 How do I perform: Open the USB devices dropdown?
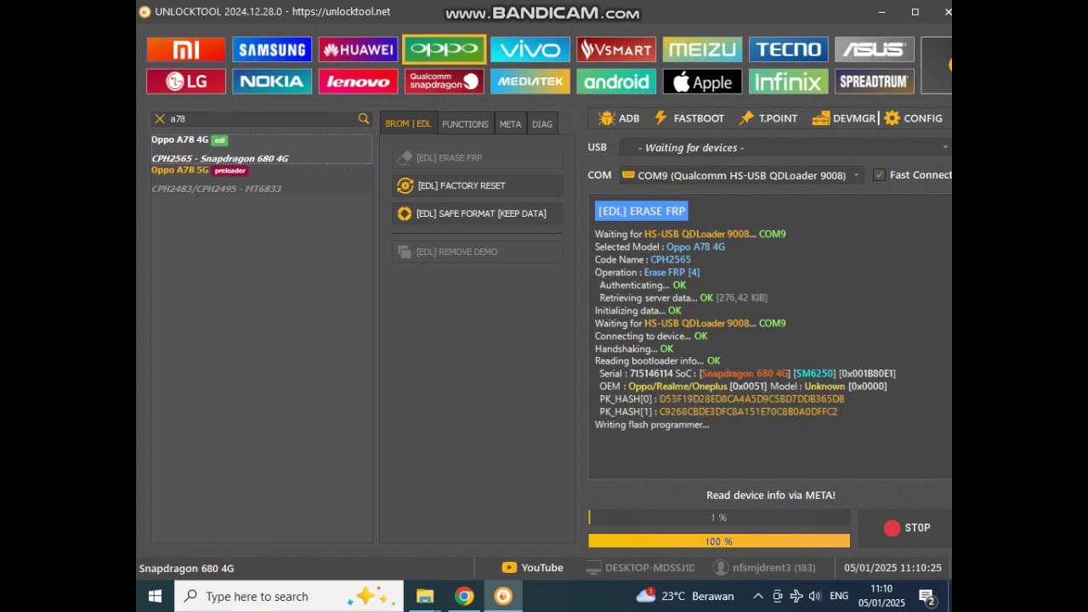[785, 148]
